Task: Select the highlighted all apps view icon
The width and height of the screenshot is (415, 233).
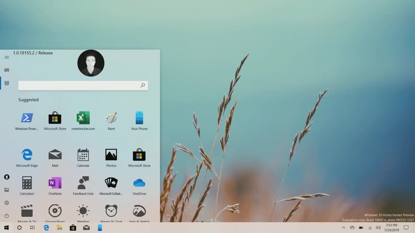Action: pyautogui.click(x=6, y=83)
